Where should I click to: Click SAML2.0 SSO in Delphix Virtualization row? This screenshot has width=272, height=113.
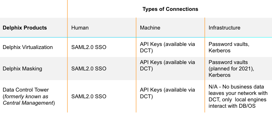89,47
